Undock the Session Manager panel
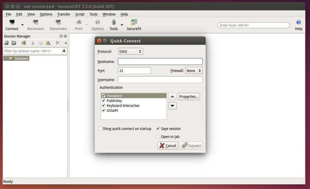Viewport: 310px width, 189px height. pyautogui.click(x=61, y=36)
